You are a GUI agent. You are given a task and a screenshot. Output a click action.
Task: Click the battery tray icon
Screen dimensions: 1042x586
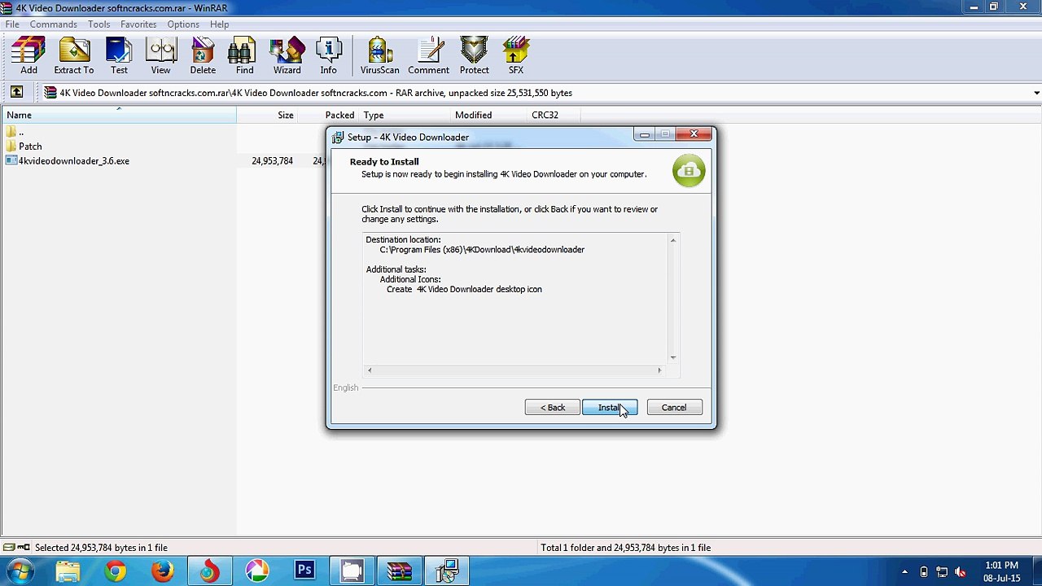click(924, 571)
